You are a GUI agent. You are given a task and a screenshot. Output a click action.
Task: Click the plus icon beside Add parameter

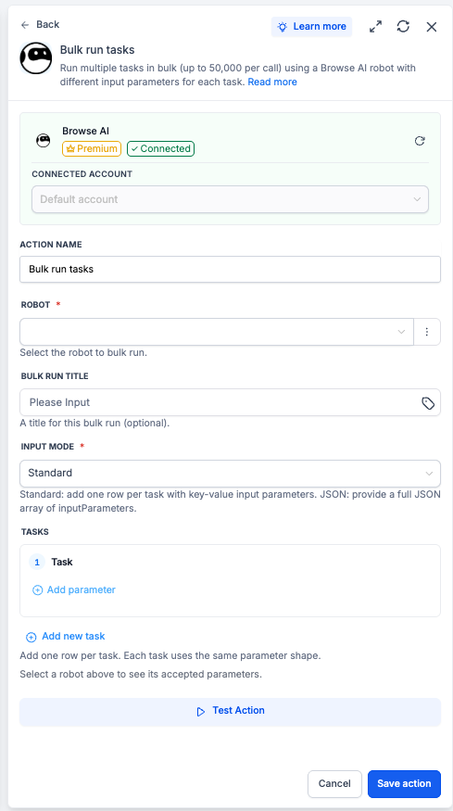pos(37,590)
